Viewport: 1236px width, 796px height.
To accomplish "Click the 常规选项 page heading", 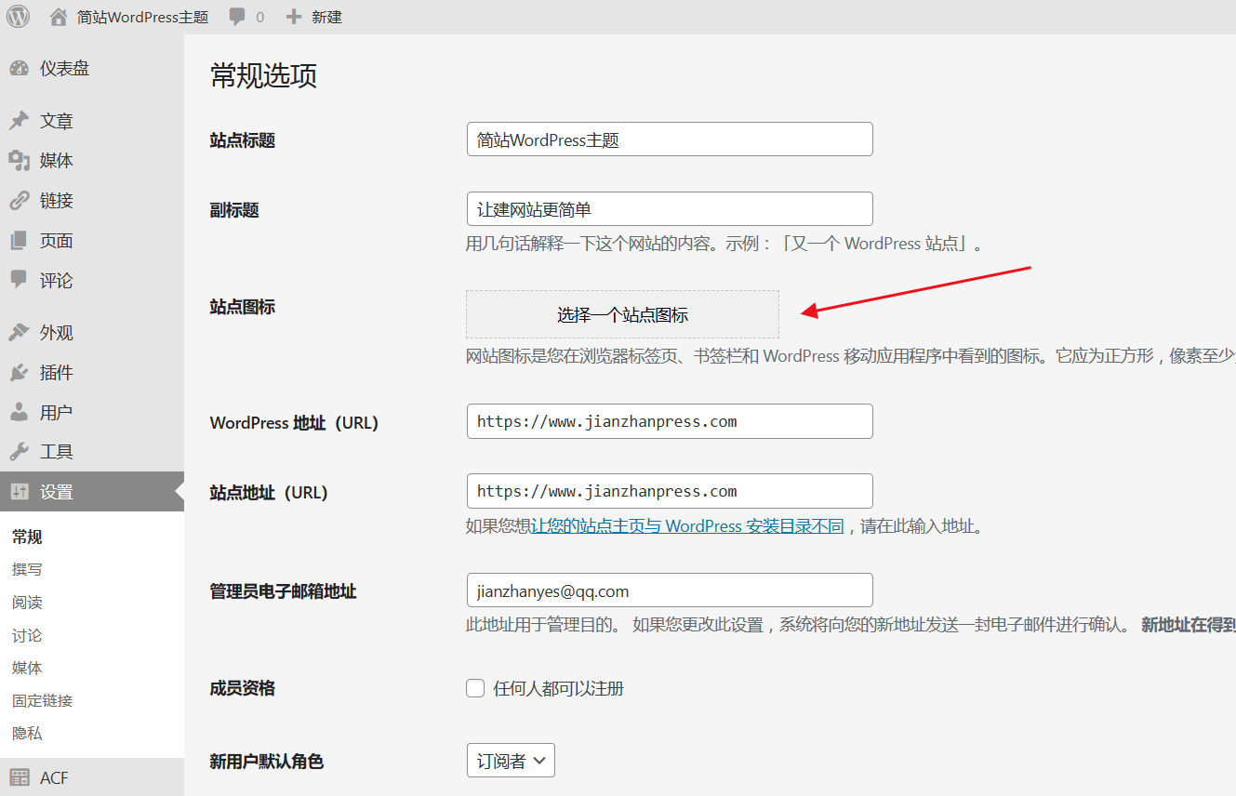I will click(x=264, y=76).
